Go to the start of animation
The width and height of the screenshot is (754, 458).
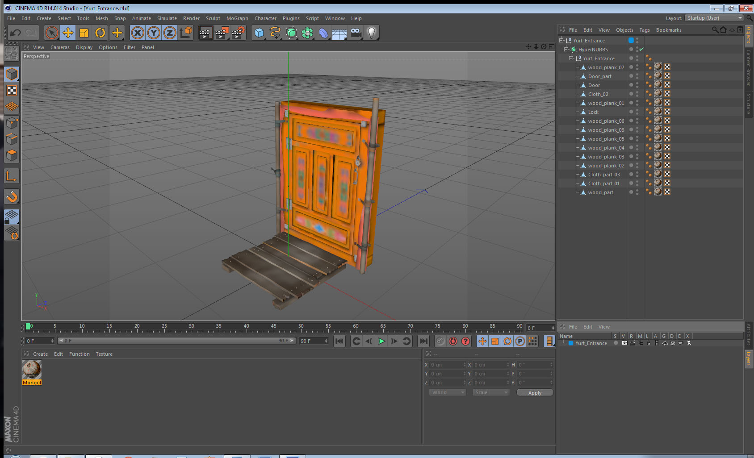click(x=339, y=341)
